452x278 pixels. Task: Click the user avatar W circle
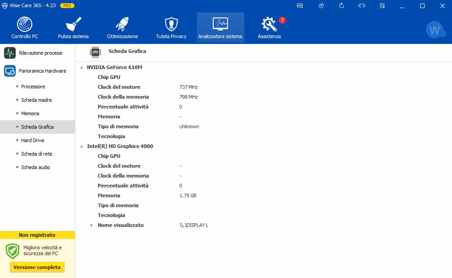(434, 30)
